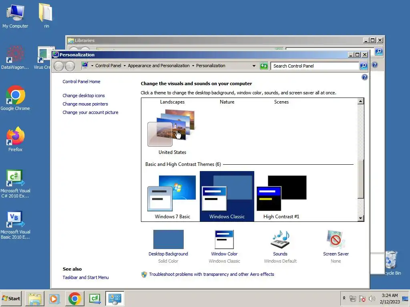Expand dropdown arrow after Appearance and Personalization
Image resolution: width=410 pixels, height=307 pixels.
point(193,66)
